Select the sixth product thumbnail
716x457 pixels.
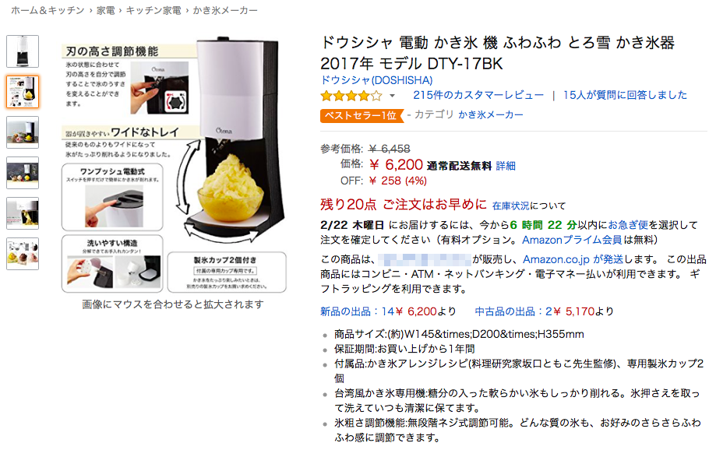[x=23, y=254]
